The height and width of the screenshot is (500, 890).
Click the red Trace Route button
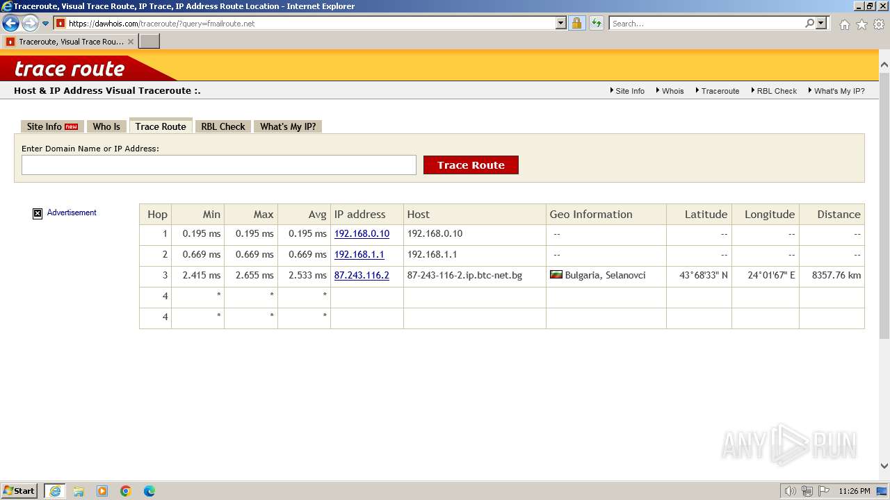(x=471, y=165)
